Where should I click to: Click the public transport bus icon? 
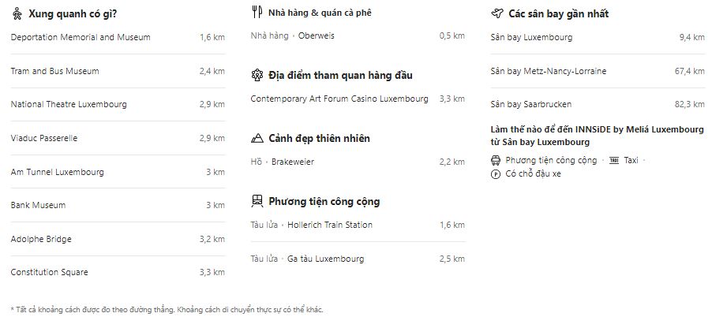(x=496, y=160)
